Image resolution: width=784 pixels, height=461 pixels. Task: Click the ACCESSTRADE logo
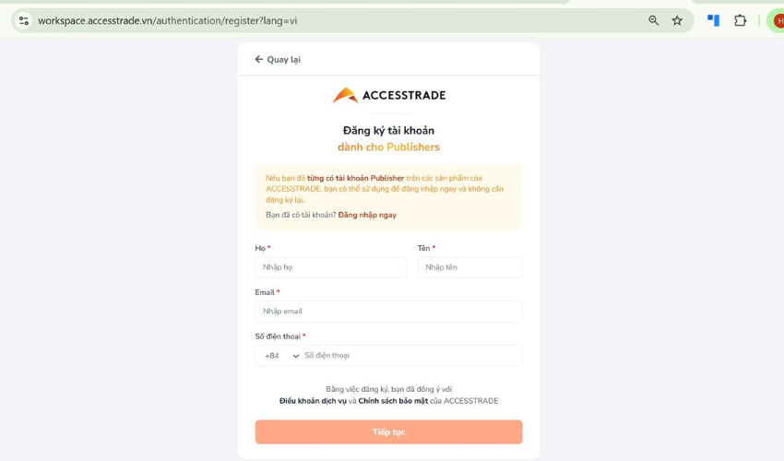point(388,95)
